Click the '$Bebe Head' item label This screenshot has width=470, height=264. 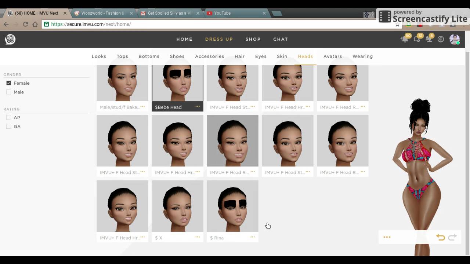[168, 107]
